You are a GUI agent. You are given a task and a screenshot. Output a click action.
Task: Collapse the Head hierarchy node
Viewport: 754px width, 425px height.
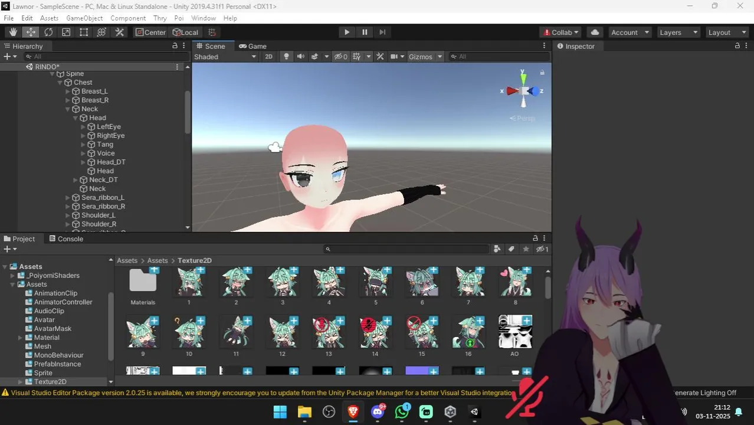click(75, 118)
